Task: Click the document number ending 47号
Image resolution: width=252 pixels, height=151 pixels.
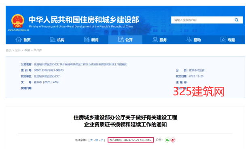Action: 46,82
